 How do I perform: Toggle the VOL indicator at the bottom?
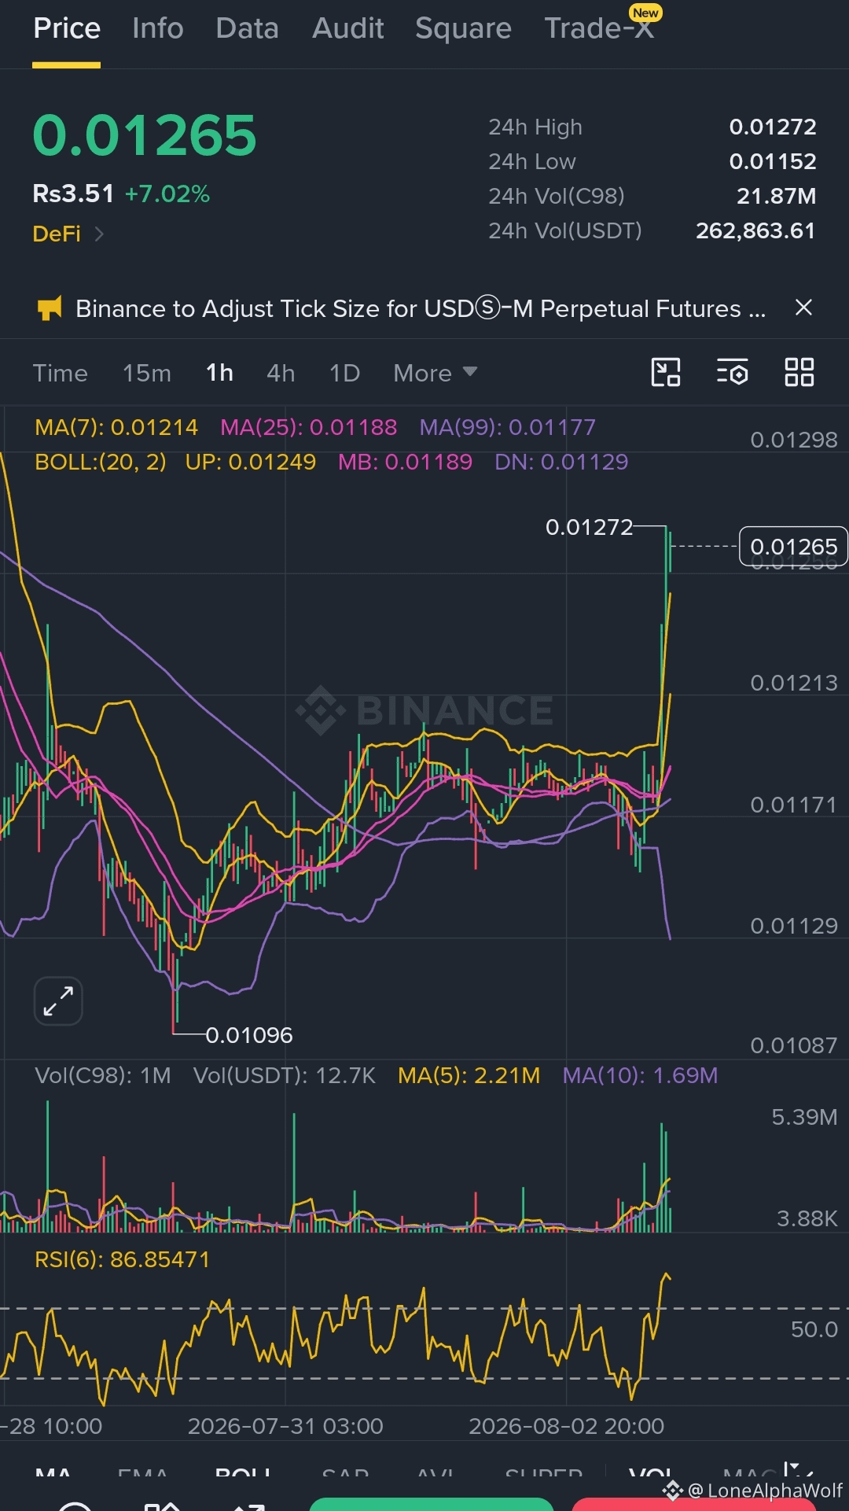coord(652,1472)
